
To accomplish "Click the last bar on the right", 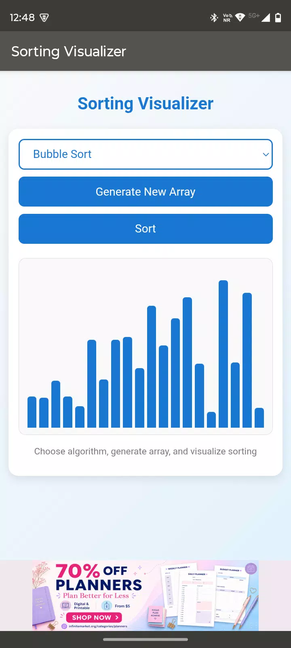I will (x=259, y=418).
